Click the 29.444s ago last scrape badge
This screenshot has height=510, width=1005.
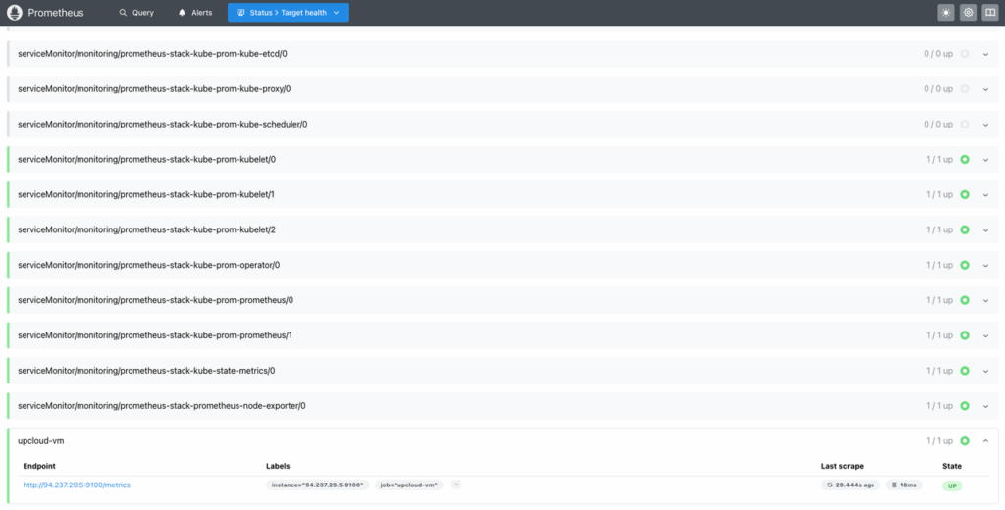pyautogui.click(x=851, y=485)
